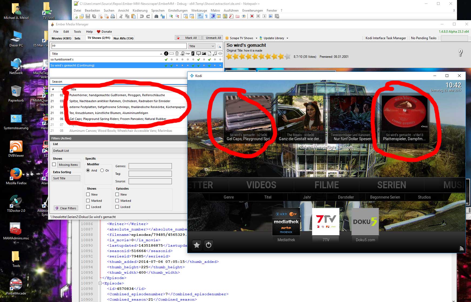The height and width of the screenshot is (302, 471).
Task: Click Open file icon in Notepad++ toolbar
Action: (x=82, y=16)
